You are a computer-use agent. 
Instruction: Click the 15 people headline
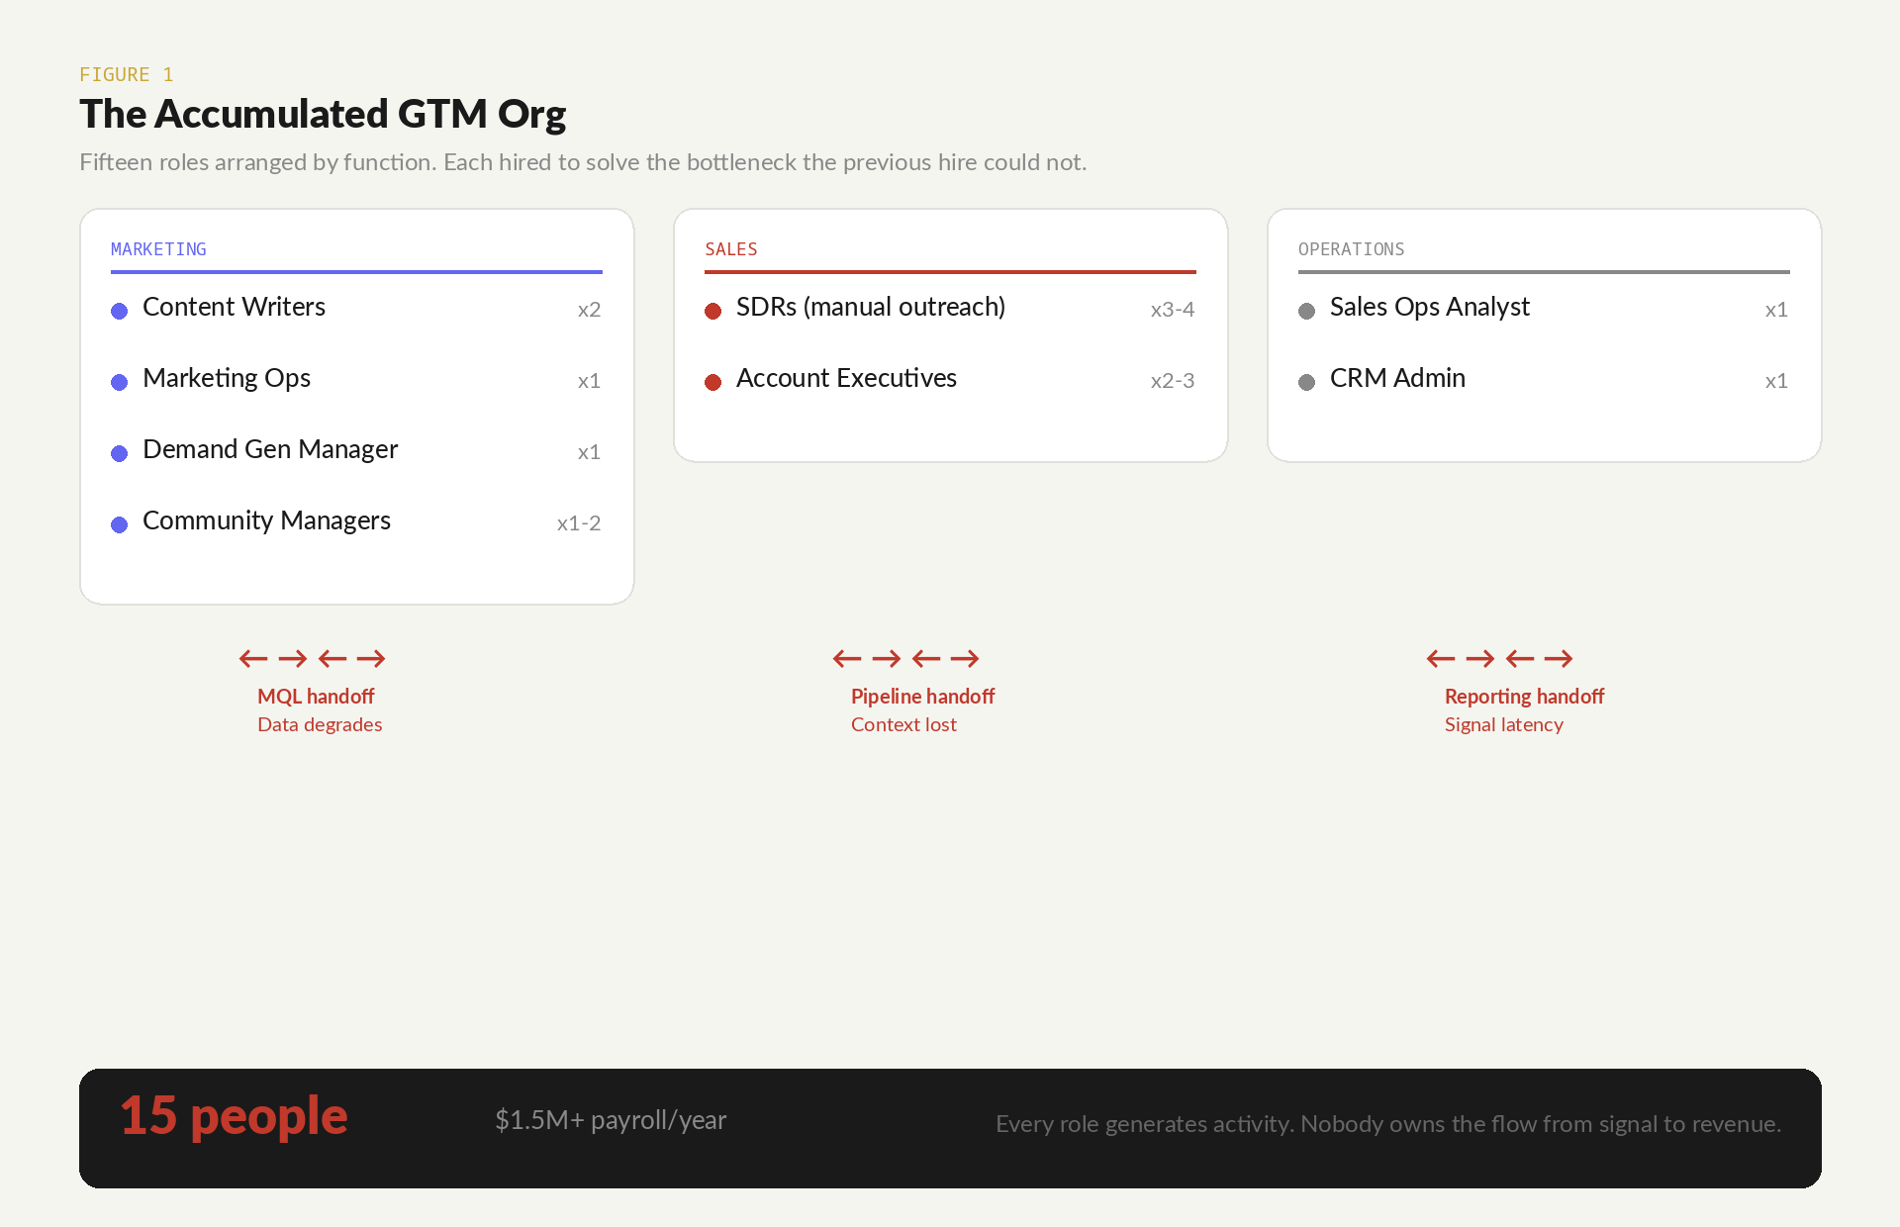[234, 1116]
